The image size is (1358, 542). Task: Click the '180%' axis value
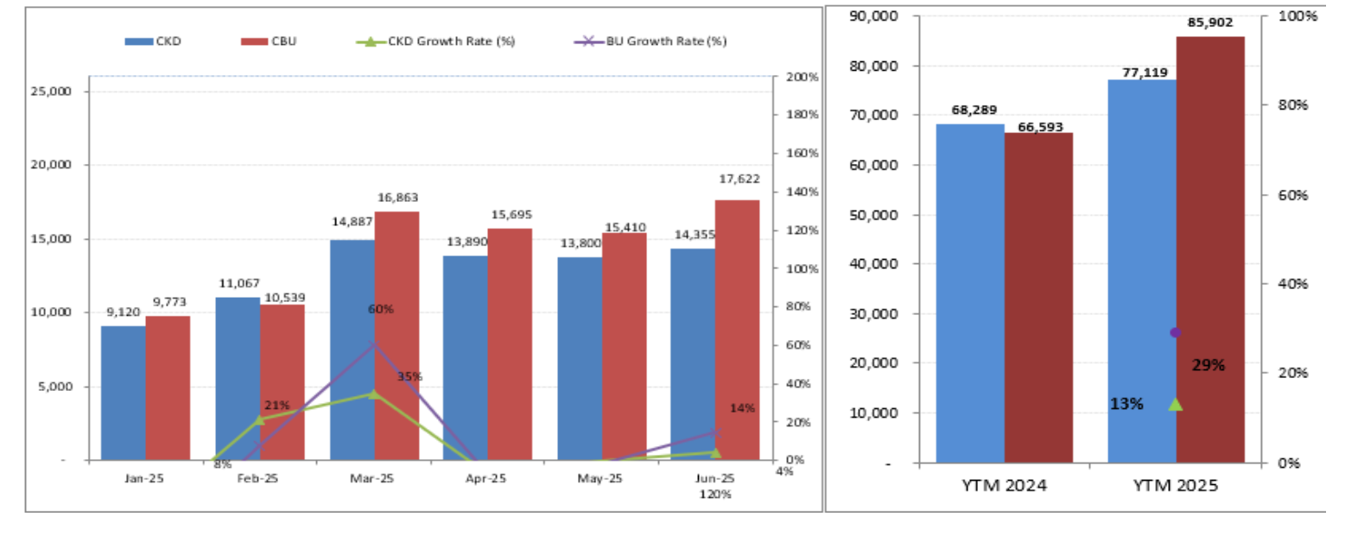[x=803, y=115]
